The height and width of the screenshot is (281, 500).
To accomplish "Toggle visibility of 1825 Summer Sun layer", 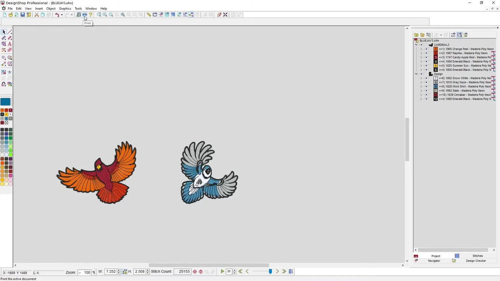I will click(426, 66).
